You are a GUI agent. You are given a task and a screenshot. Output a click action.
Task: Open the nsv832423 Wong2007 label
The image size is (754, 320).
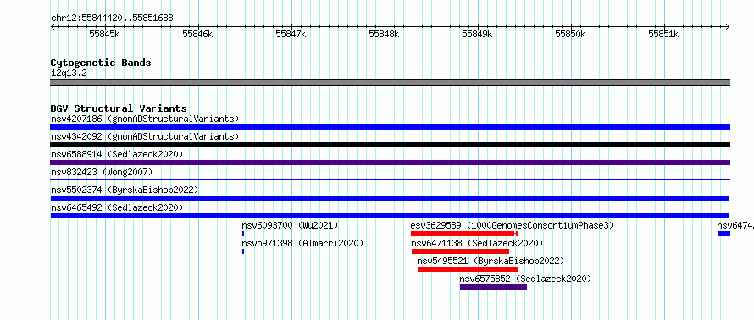tap(102, 172)
